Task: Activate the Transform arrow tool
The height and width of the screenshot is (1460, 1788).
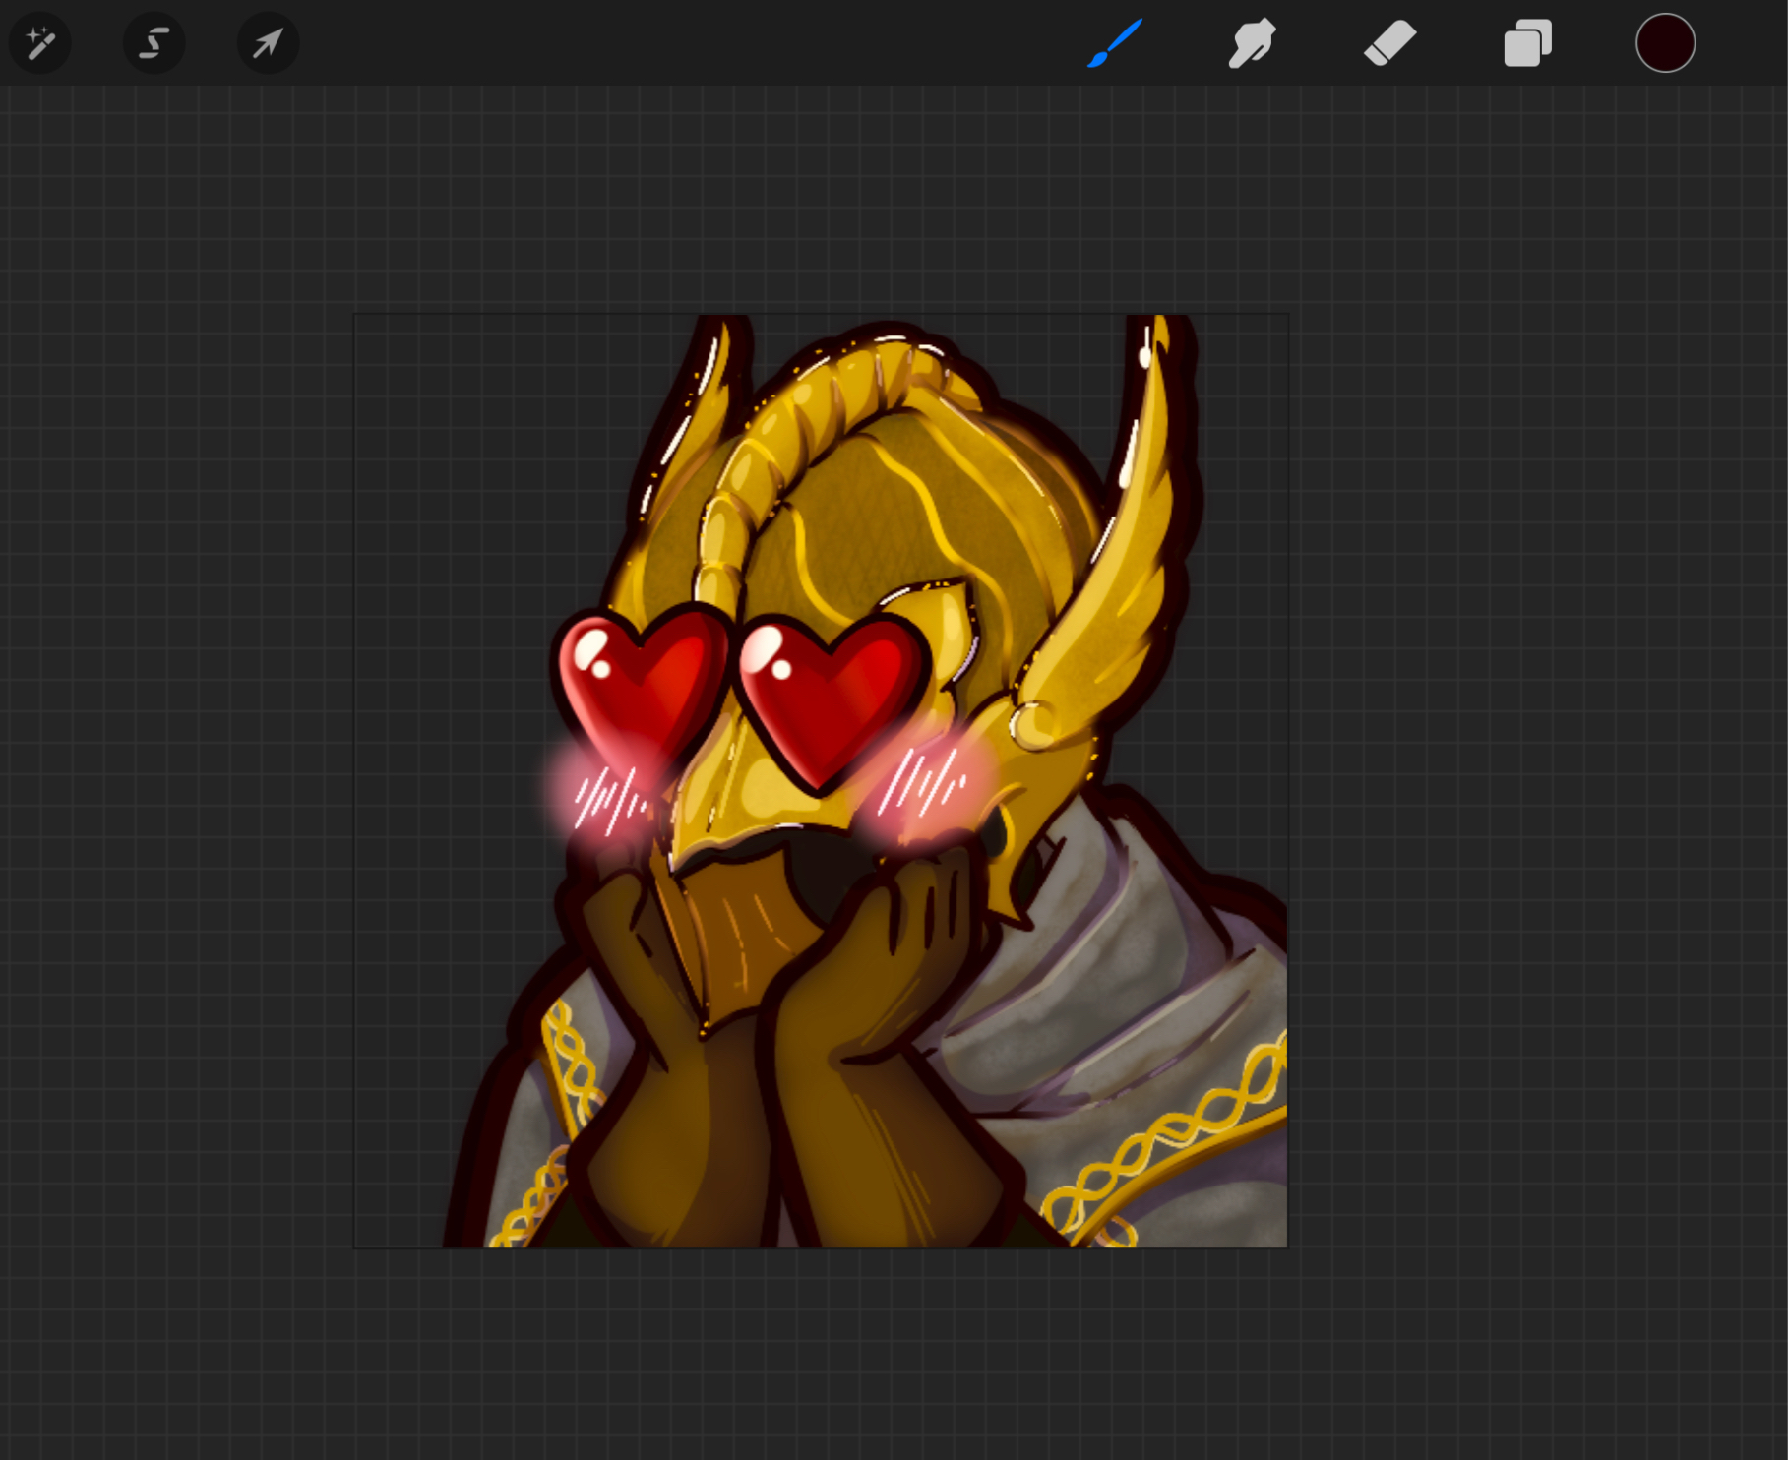Action: tap(268, 43)
